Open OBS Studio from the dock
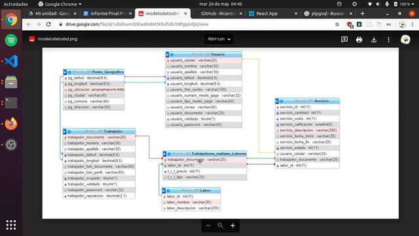 point(11,145)
